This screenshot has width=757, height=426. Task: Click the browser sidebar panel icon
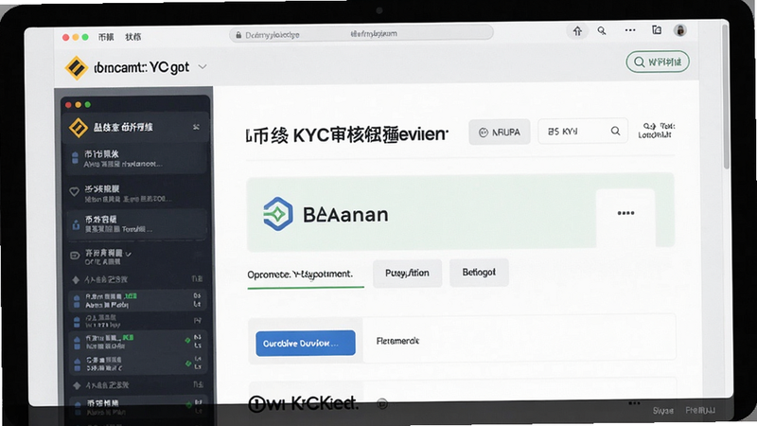point(657,30)
